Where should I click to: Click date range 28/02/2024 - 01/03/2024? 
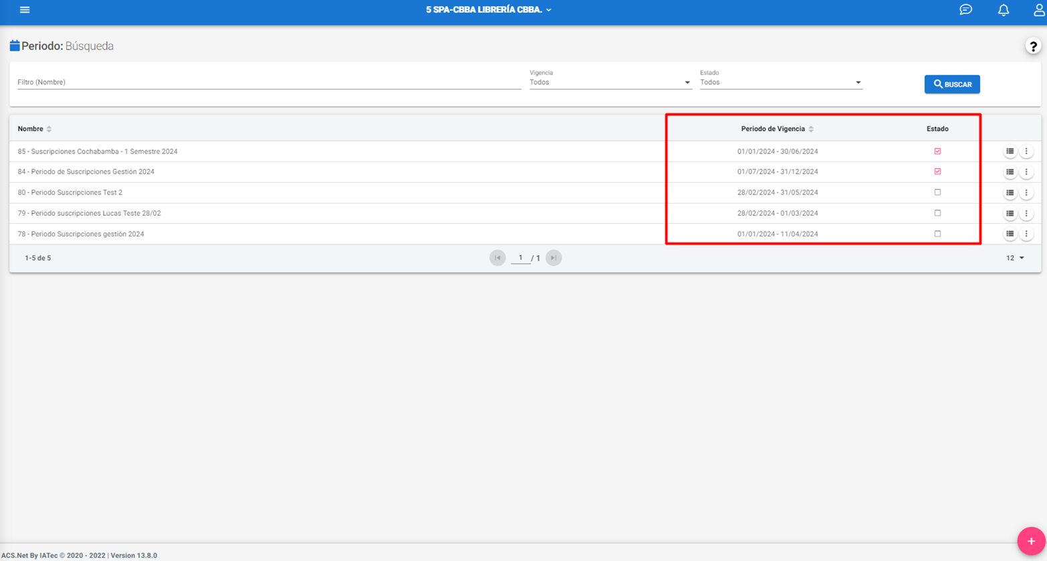pyautogui.click(x=778, y=213)
